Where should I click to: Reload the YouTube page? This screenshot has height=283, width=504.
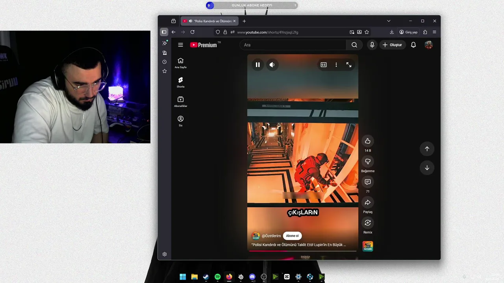[193, 32]
